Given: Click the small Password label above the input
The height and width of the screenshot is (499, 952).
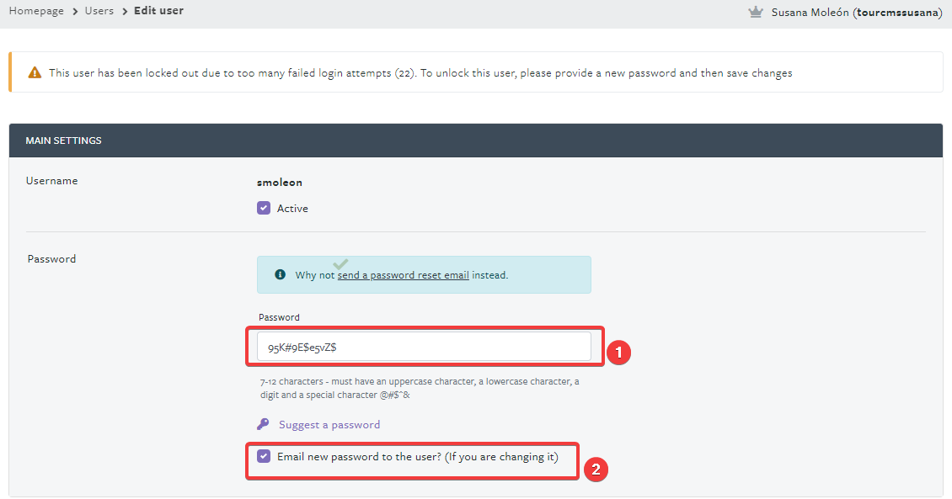Looking at the screenshot, I should click(x=279, y=317).
